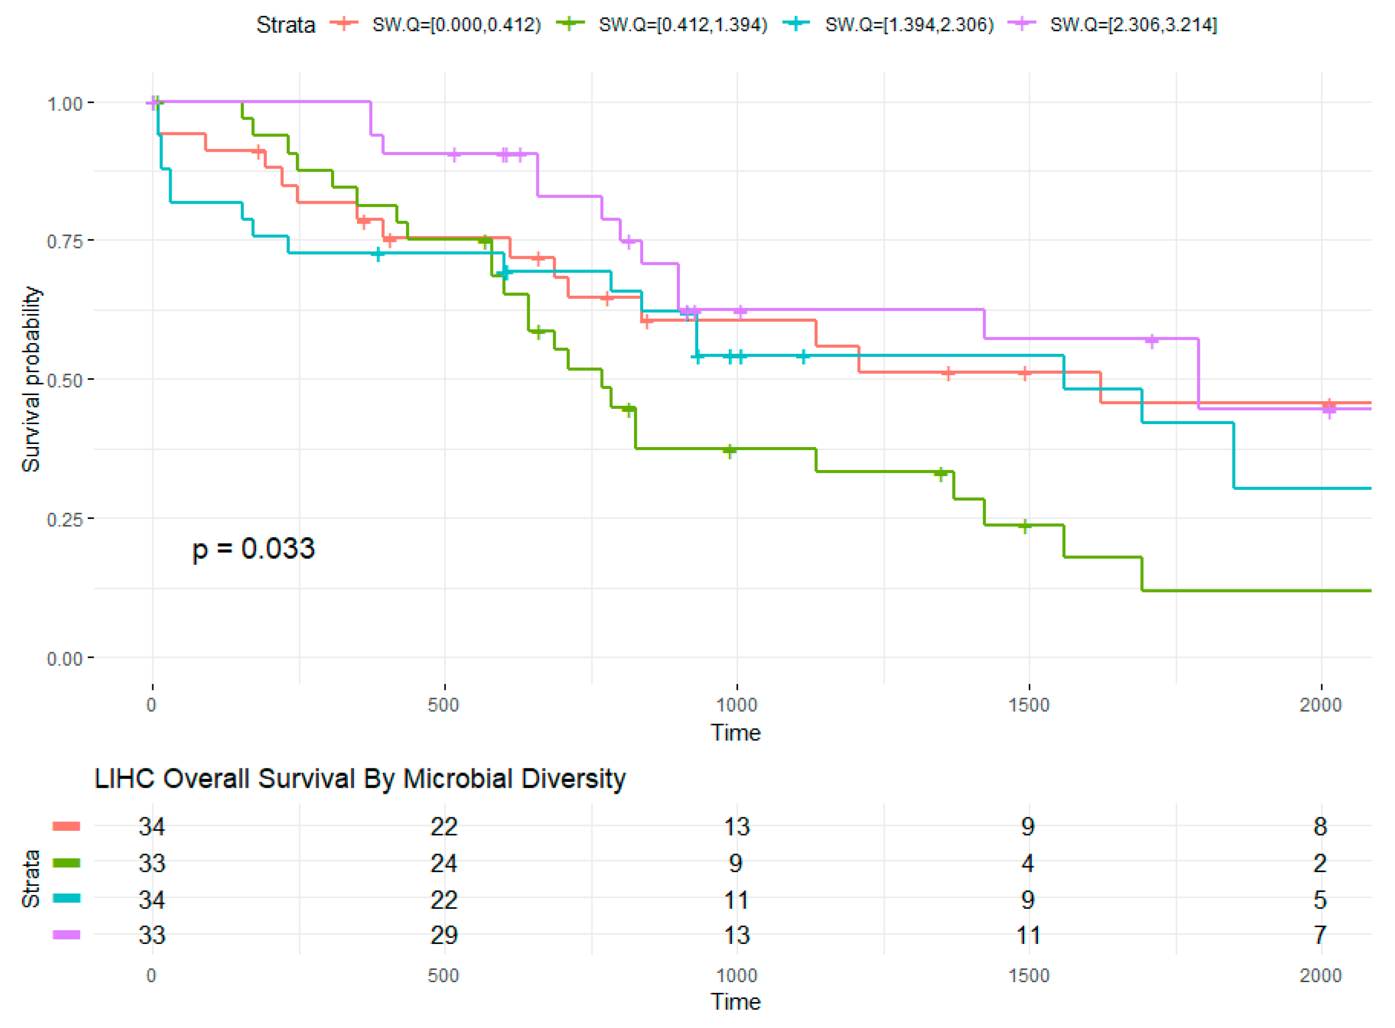Click number 24 in the risk table
This screenshot has width=1395, height=1028.
tap(444, 863)
